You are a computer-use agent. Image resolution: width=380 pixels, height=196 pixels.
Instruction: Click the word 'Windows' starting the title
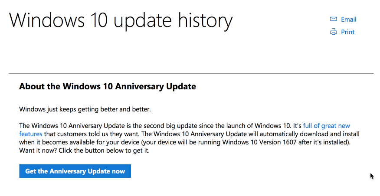coord(46,20)
